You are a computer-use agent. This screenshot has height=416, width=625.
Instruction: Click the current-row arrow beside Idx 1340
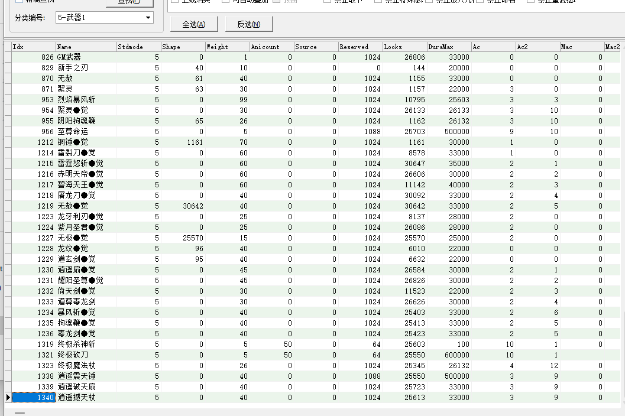8,398
